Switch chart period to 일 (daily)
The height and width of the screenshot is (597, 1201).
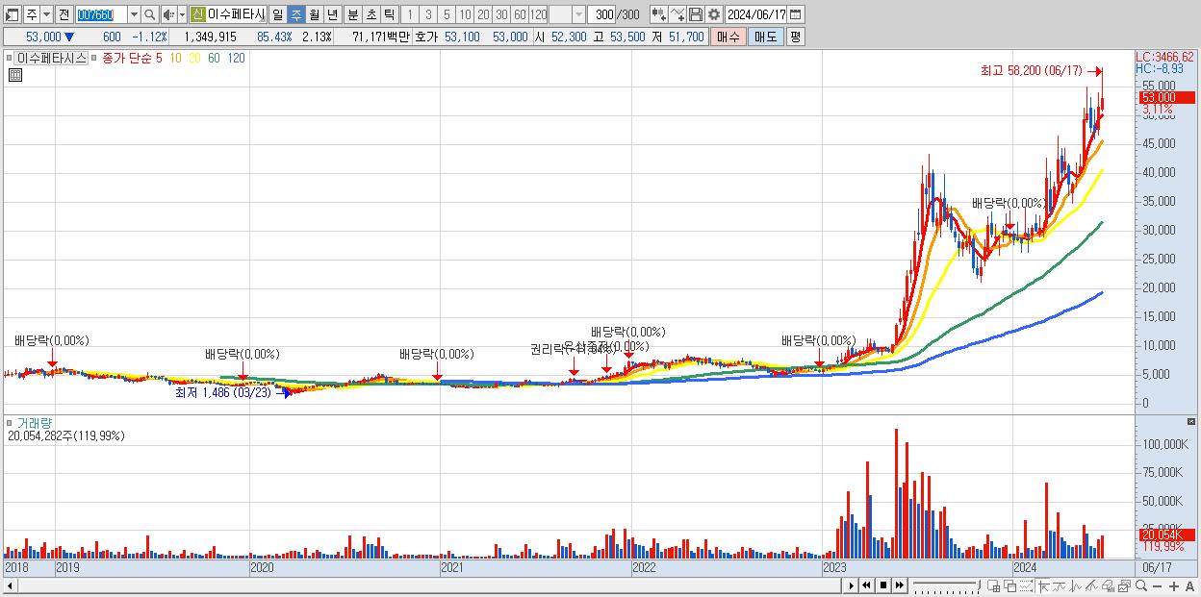point(278,14)
